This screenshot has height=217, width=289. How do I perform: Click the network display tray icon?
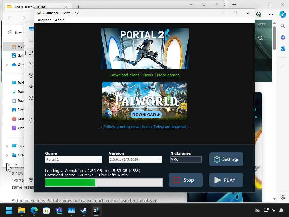click(x=266, y=210)
